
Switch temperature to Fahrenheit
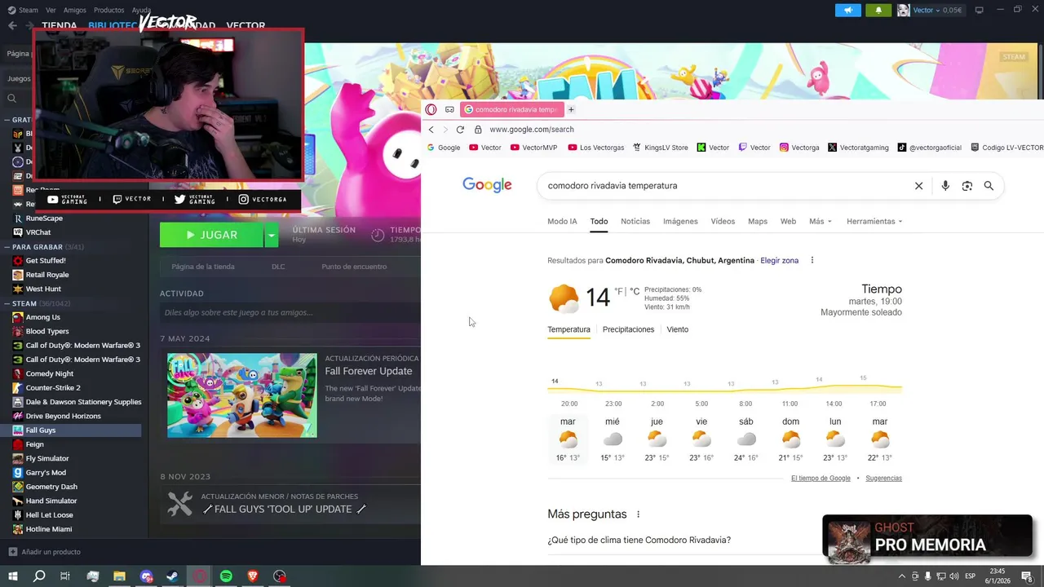[x=619, y=291]
